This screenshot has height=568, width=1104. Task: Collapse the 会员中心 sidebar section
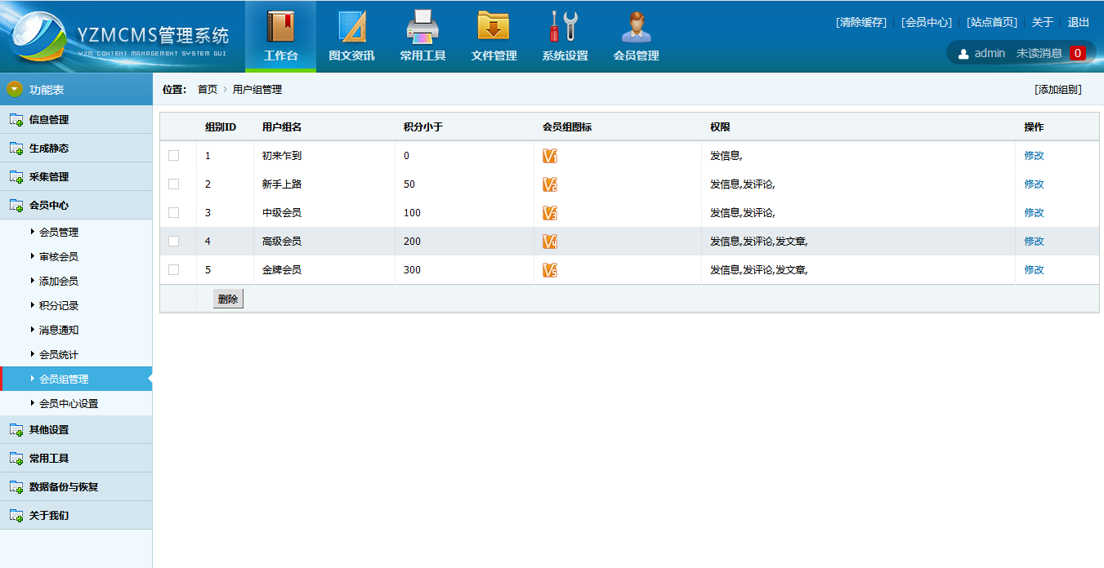click(x=49, y=206)
